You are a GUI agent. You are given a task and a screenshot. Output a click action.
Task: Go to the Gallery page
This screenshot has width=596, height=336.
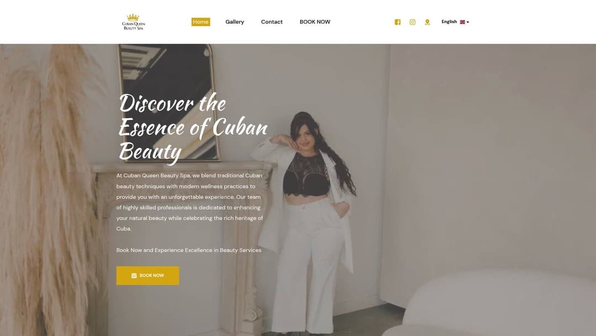235,22
